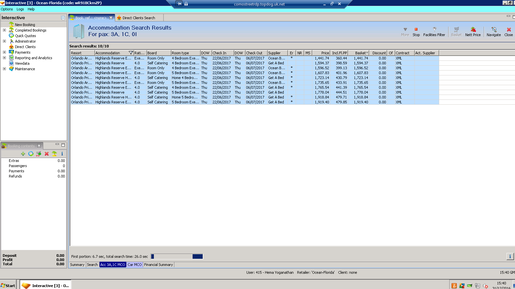
Task: Select the Extras row in Booking contents
Action: click(x=34, y=161)
